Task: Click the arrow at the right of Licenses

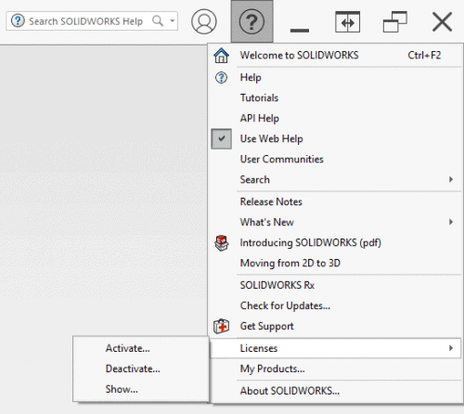Action: [451, 348]
